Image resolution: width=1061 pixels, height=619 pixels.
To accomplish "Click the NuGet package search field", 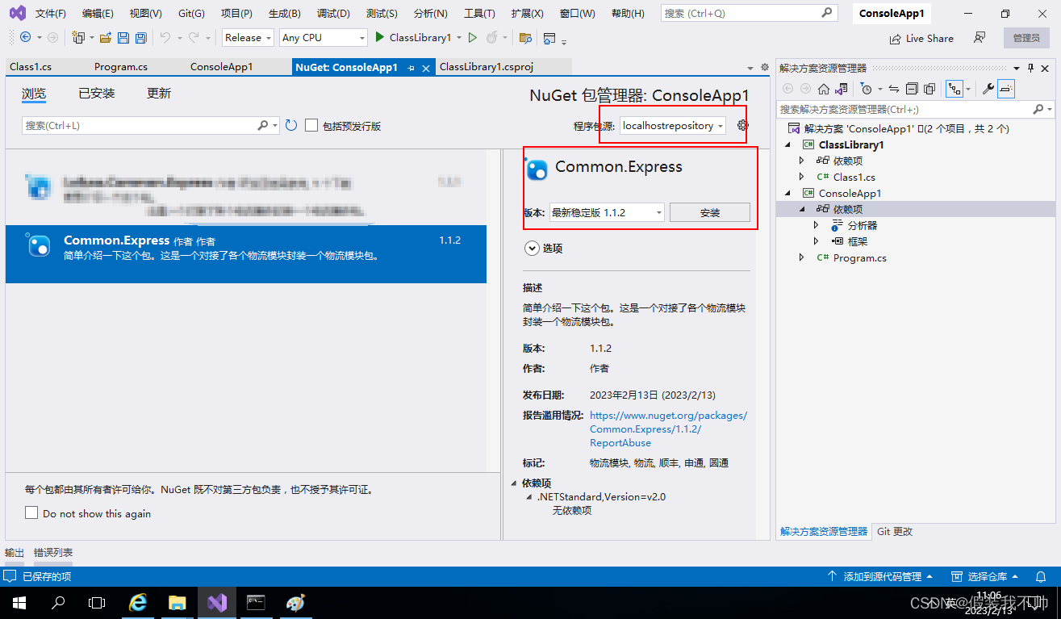I will click(150, 125).
